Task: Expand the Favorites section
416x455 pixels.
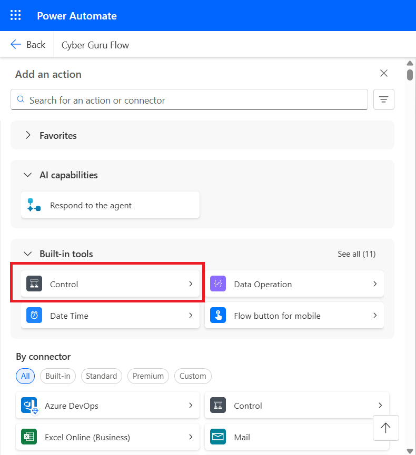Action: 28,135
